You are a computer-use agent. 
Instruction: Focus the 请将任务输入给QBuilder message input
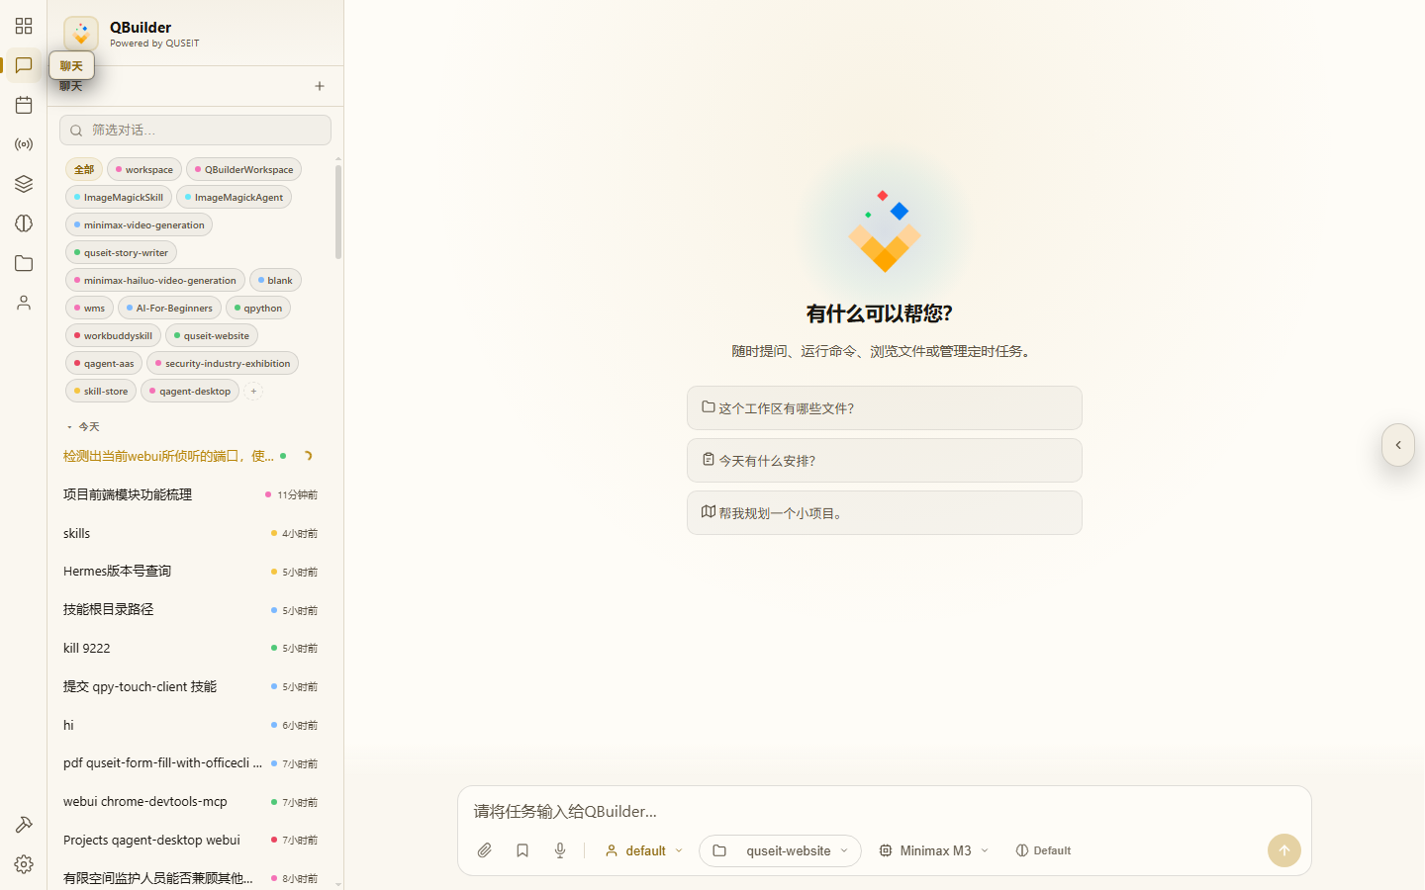coord(884,811)
